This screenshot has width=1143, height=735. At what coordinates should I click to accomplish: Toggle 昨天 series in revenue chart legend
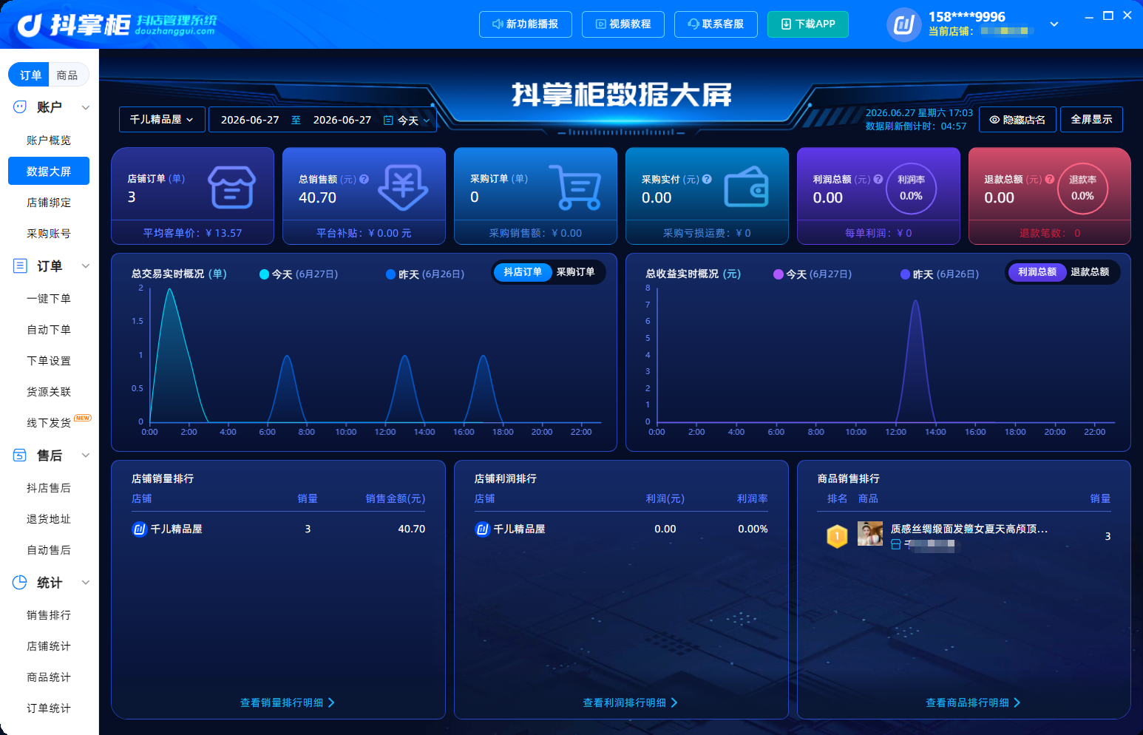tap(940, 274)
